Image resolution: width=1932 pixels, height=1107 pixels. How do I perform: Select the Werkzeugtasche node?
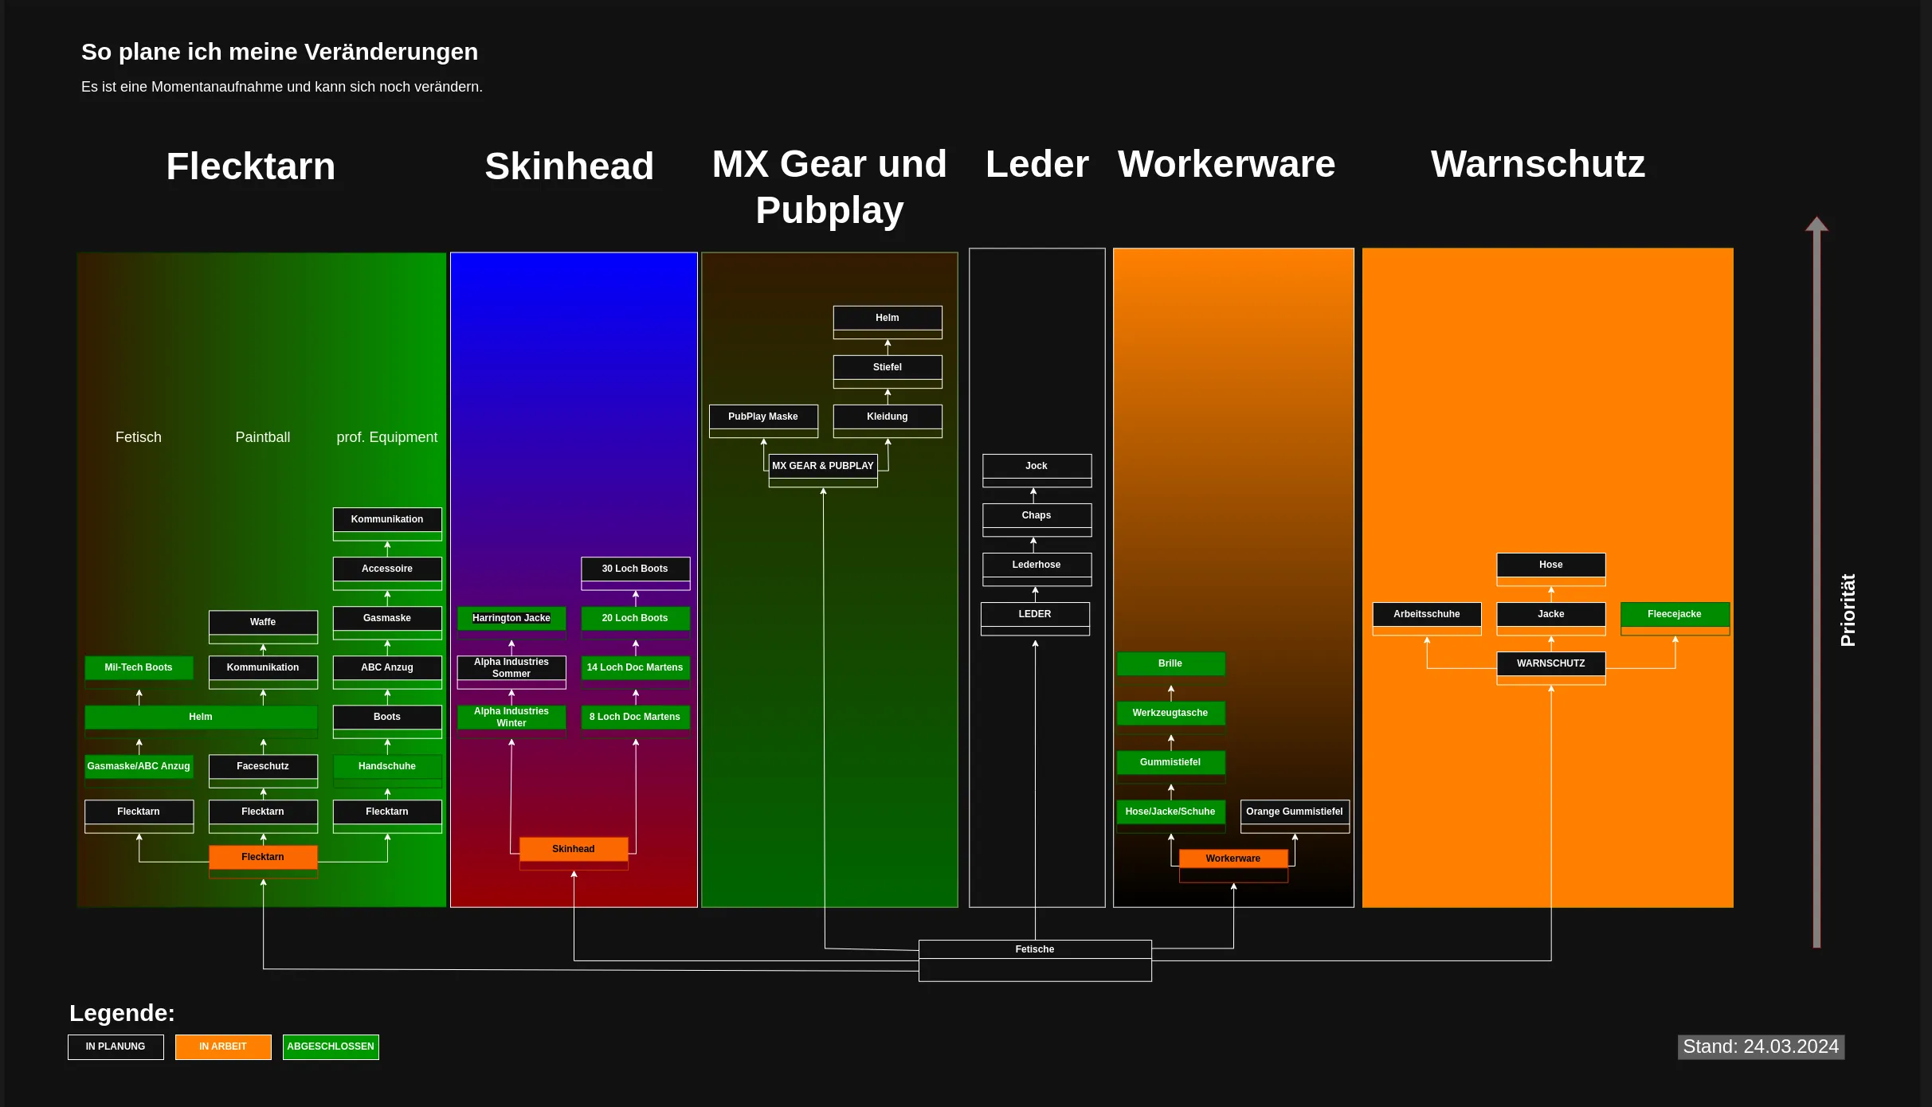[1170, 713]
